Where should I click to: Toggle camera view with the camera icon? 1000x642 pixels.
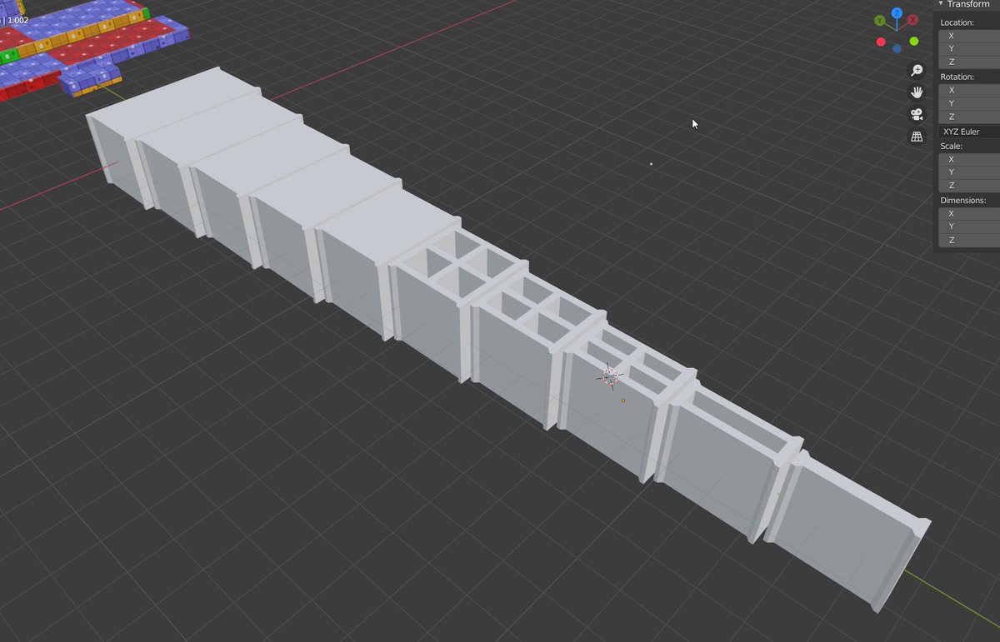[917, 114]
